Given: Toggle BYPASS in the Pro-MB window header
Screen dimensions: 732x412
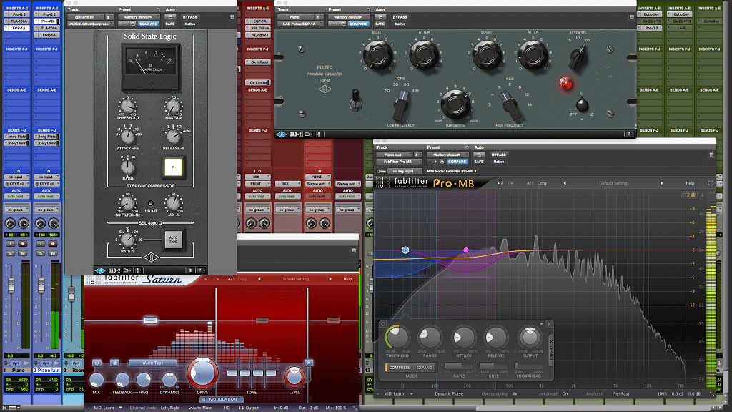Looking at the screenshot, I should pos(498,154).
